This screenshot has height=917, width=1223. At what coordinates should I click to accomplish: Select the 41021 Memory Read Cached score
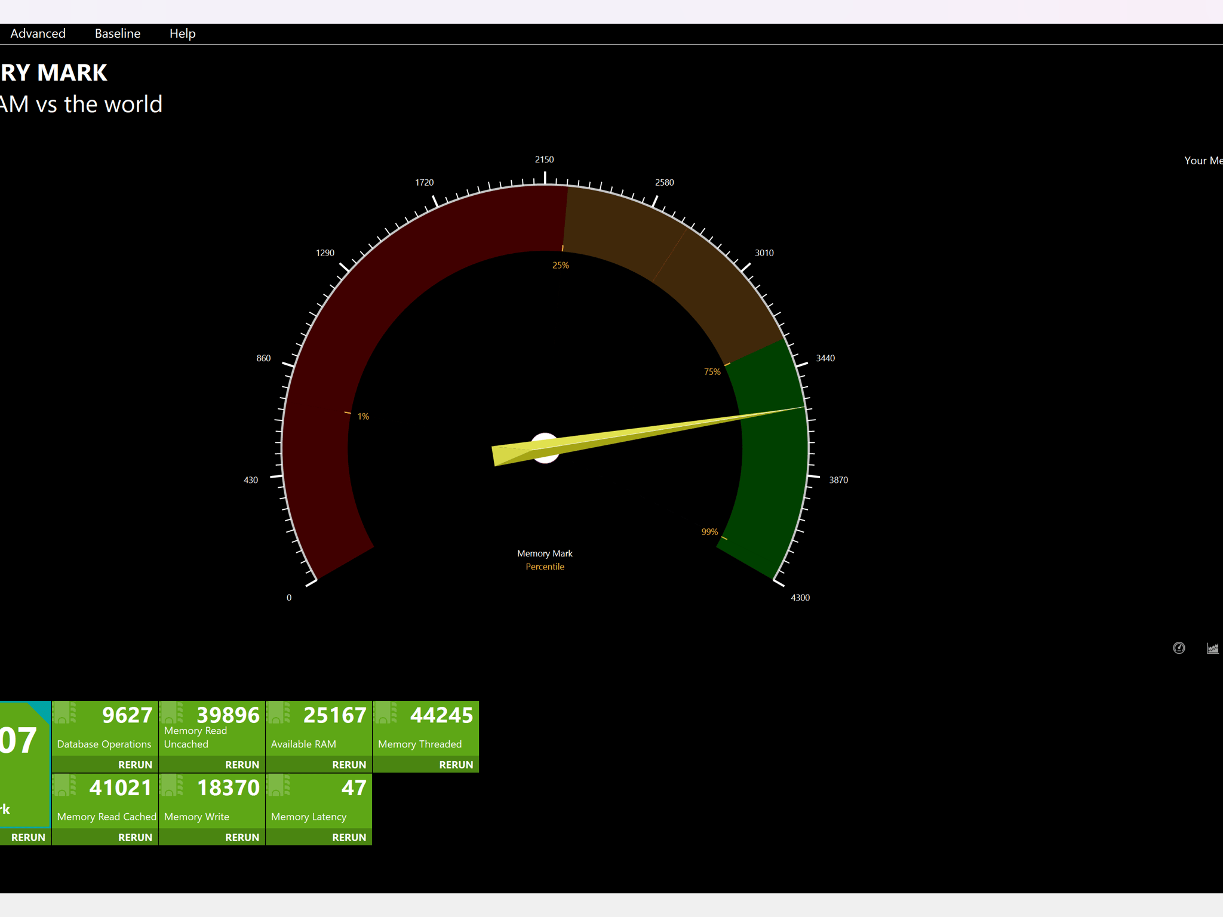(121, 788)
